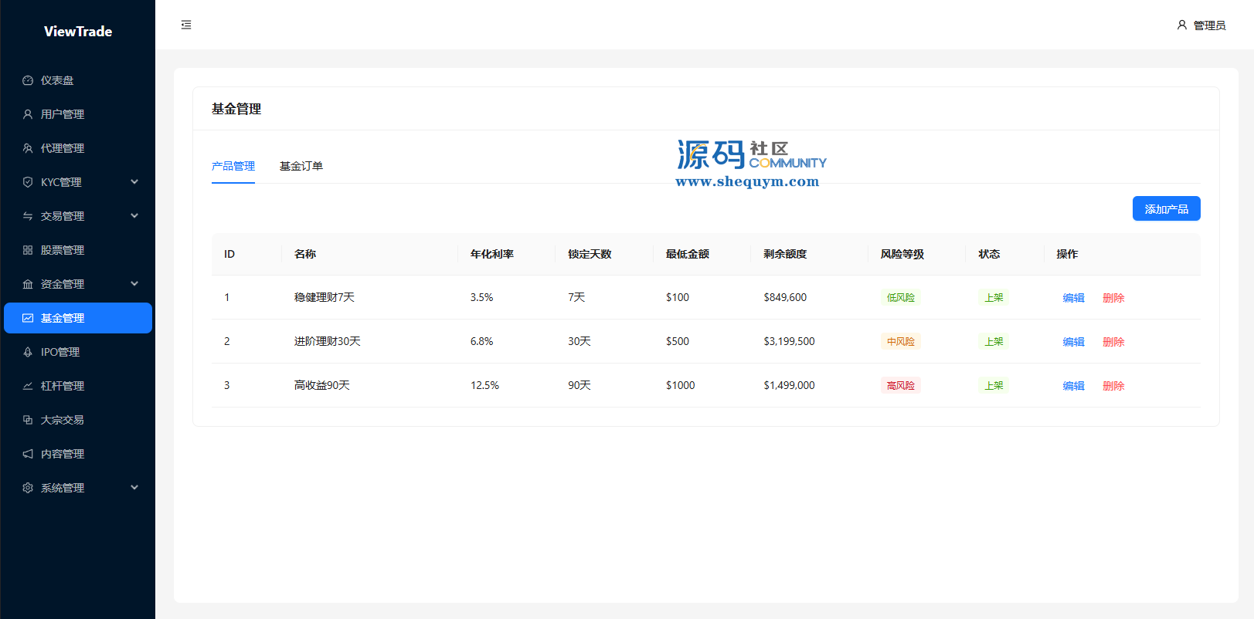Image resolution: width=1254 pixels, height=619 pixels.
Task: Edit the 进阶理财30天 product
Action: pos(1074,342)
